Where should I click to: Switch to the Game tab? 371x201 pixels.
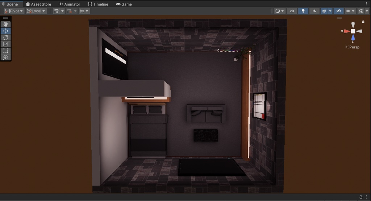click(124, 4)
